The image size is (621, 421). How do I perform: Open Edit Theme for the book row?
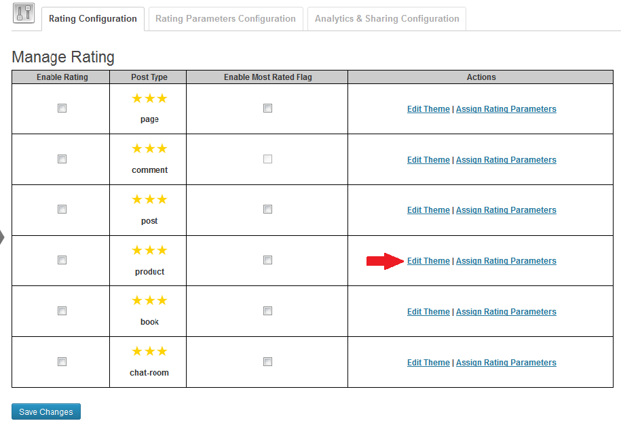click(428, 312)
